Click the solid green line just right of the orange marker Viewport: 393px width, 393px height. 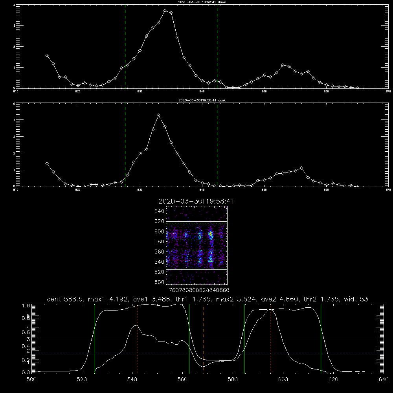pyautogui.click(x=244, y=339)
